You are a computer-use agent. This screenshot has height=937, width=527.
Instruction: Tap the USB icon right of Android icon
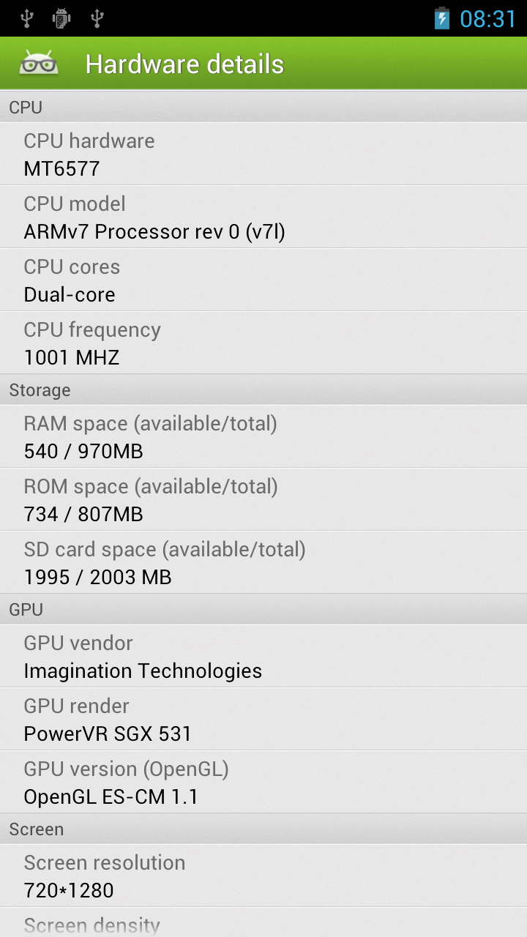[97, 18]
